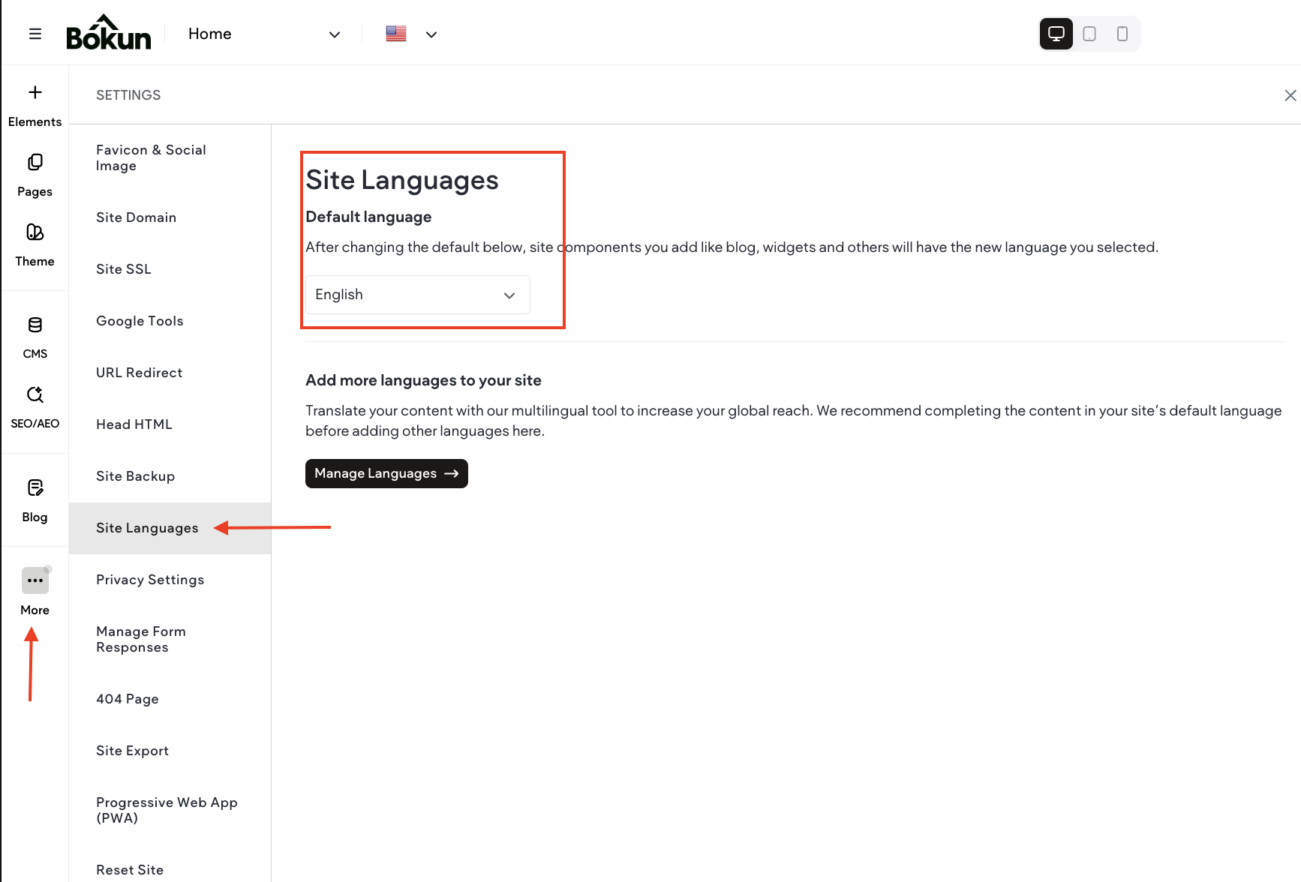Image resolution: width=1301 pixels, height=882 pixels.
Task: Switch to tablet preview mode
Action: tap(1089, 34)
